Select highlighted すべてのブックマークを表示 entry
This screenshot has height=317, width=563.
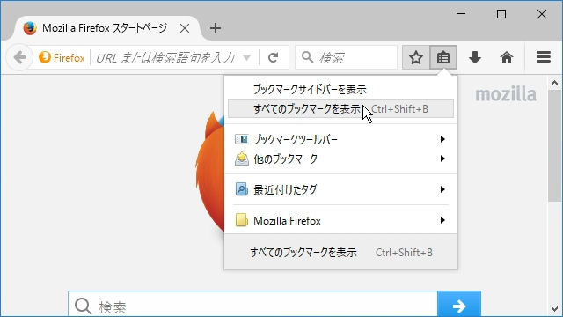point(340,108)
